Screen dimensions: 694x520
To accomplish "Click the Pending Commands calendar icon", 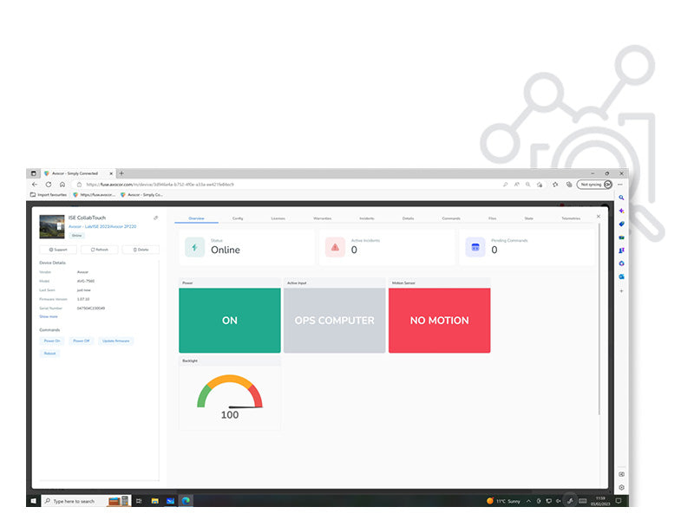I will (475, 247).
